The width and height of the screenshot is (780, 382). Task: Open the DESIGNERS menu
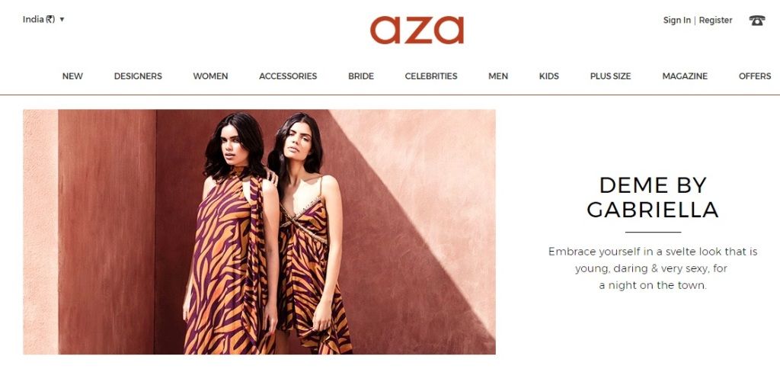click(138, 76)
